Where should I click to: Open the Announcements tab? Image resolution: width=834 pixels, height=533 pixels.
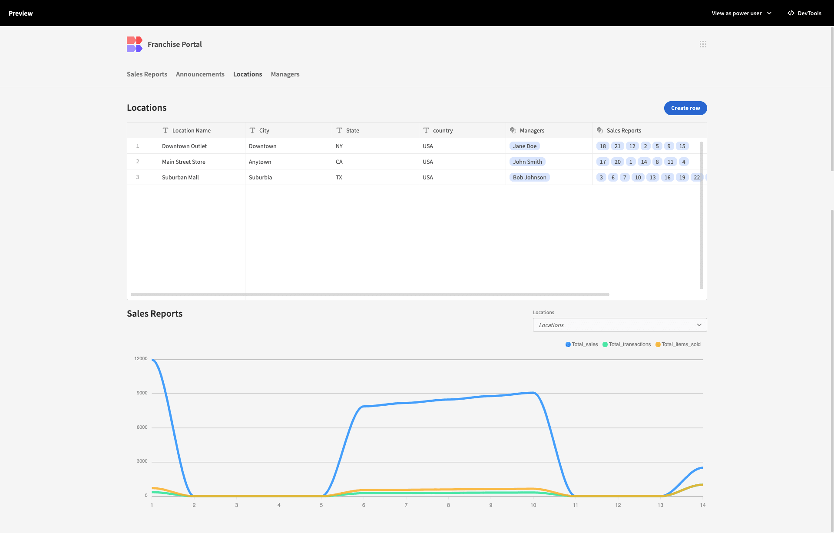pos(200,74)
